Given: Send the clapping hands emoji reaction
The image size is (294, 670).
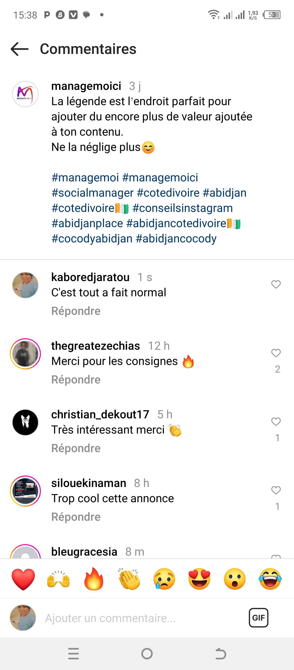Looking at the screenshot, I should (129, 579).
